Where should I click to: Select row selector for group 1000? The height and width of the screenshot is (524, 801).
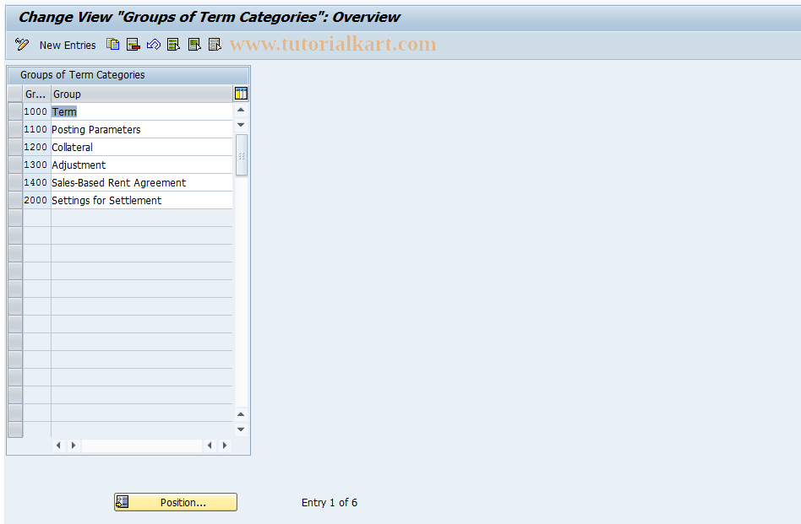pyautogui.click(x=15, y=111)
